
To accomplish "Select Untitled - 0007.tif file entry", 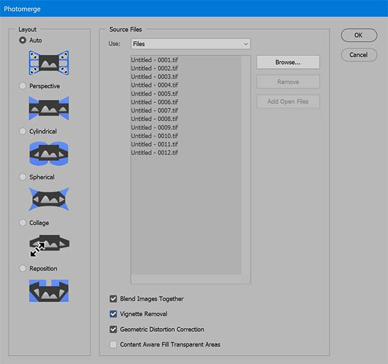I will (x=155, y=111).
